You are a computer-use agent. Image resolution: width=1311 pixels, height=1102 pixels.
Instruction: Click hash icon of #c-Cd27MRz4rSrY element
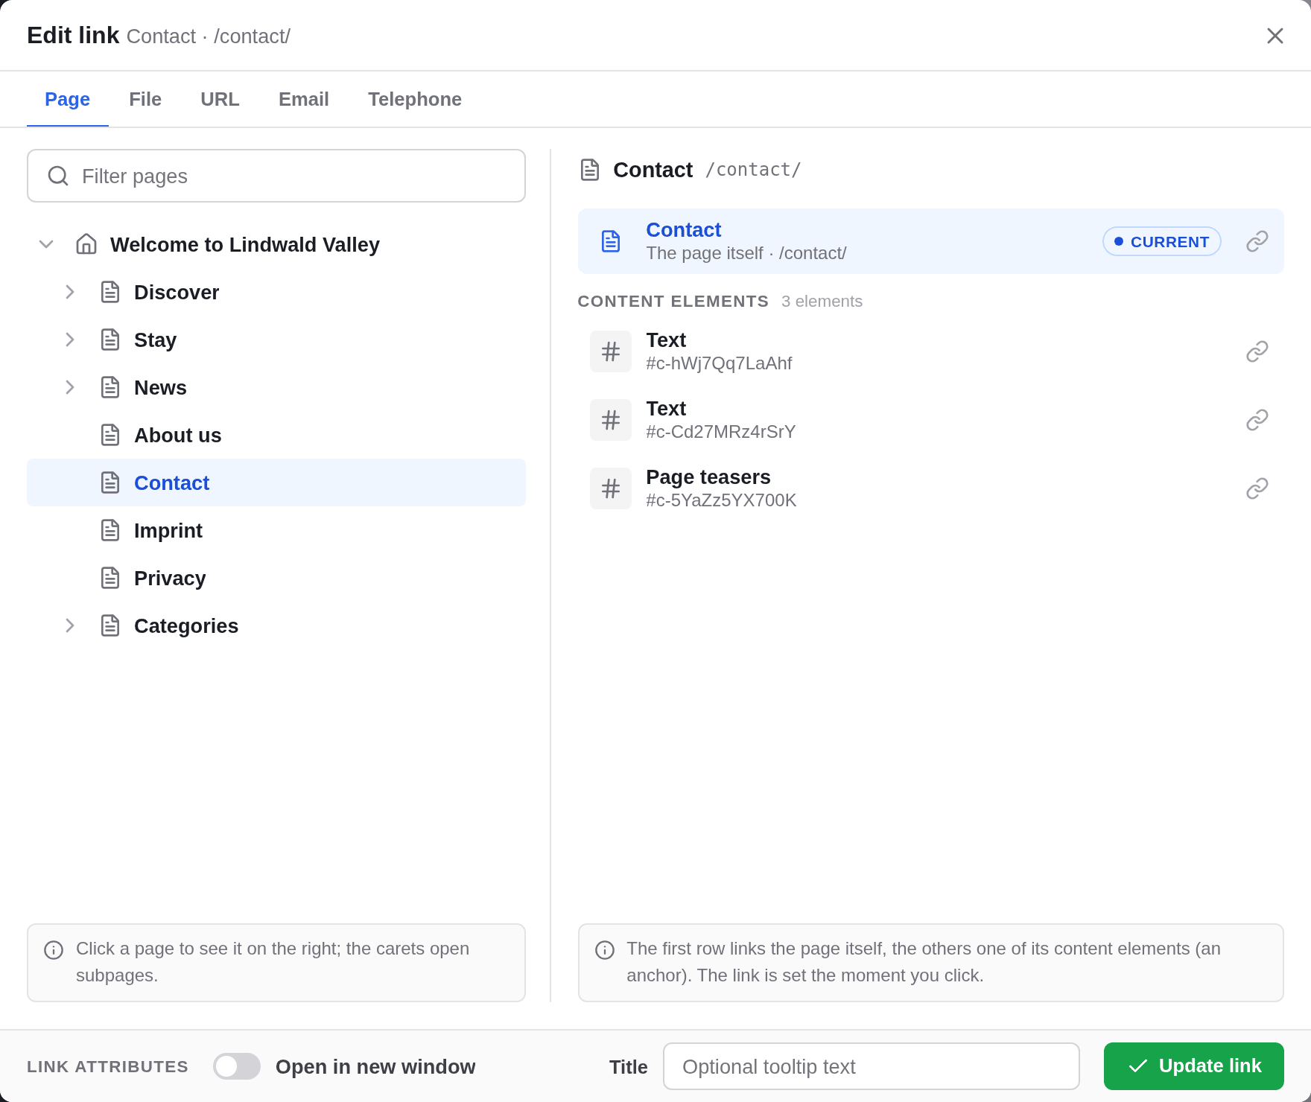click(611, 420)
